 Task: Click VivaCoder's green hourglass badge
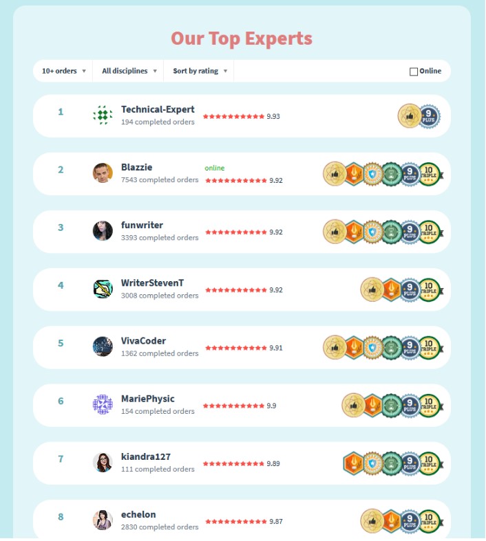pyautogui.click(x=391, y=348)
